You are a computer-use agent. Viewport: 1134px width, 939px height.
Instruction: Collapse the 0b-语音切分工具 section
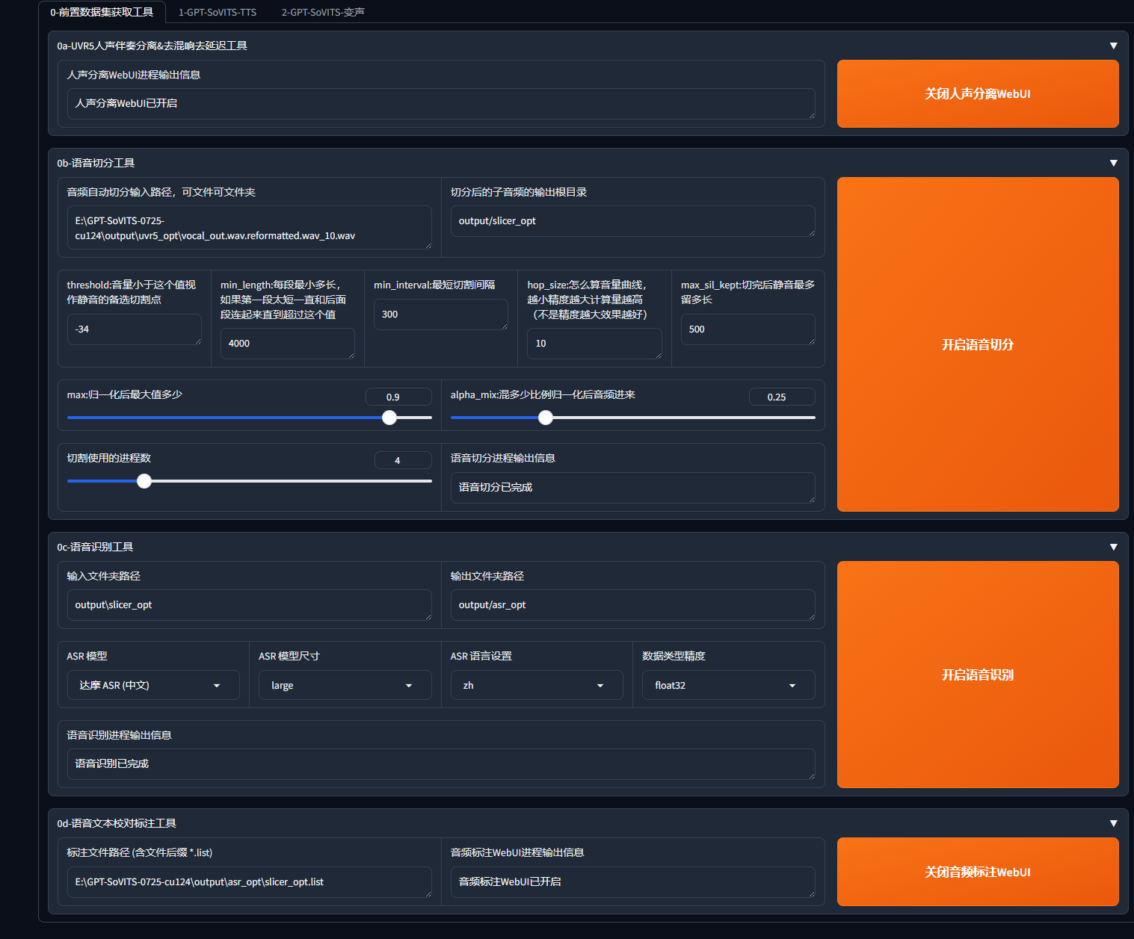[1113, 163]
